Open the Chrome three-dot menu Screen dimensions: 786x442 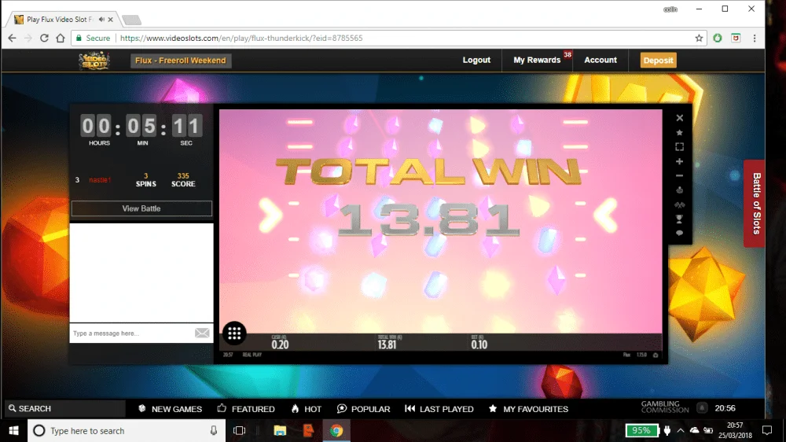point(755,38)
